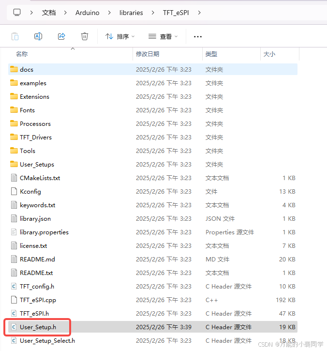Select the file name TFT_eSPI.cpp

point(38,300)
